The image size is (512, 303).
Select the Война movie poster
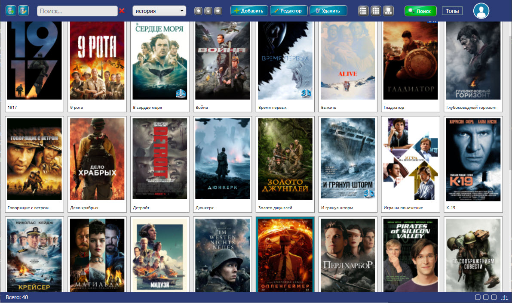click(x=222, y=60)
